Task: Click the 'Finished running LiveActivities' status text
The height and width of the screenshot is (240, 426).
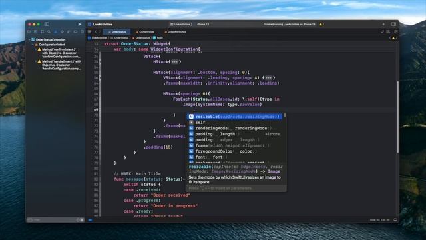Action: tap(289, 24)
